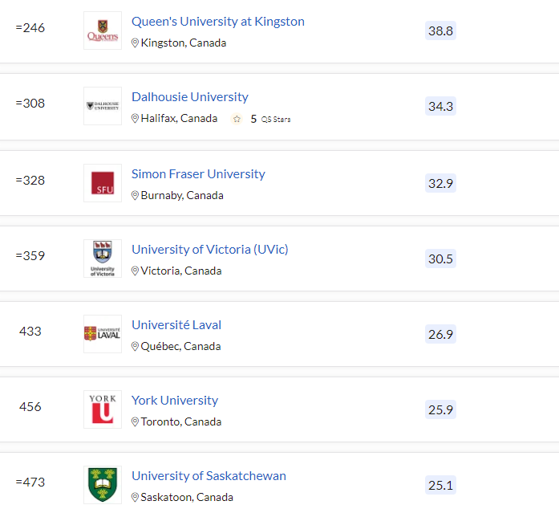The height and width of the screenshot is (509, 559).
Task: Open the University of Saskatchewan link
Action: point(209,476)
